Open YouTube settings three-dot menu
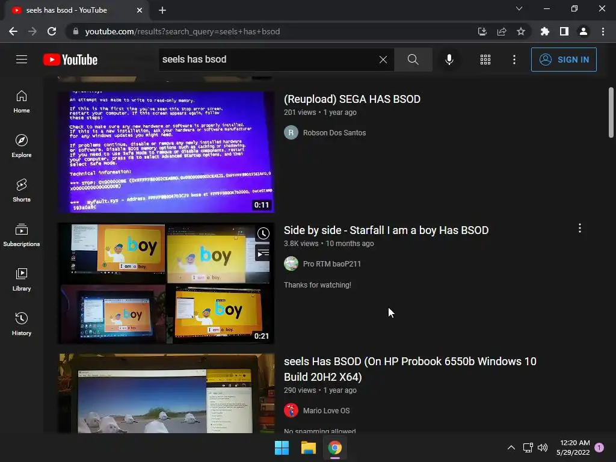 (x=514, y=60)
